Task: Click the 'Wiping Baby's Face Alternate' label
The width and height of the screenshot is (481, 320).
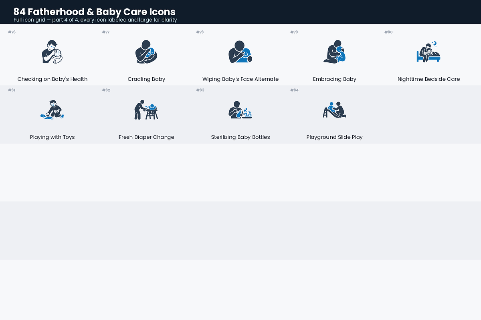Action: point(240,79)
